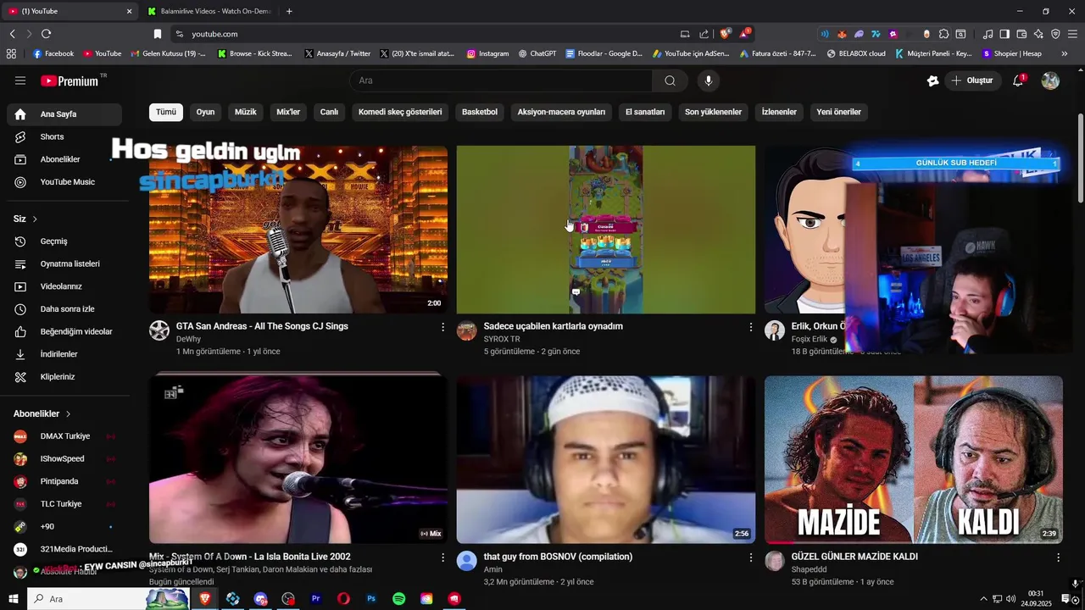Viewport: 1085px width, 610px height.
Task: Open System Of A Down Mix thumbnail
Action: point(298,460)
